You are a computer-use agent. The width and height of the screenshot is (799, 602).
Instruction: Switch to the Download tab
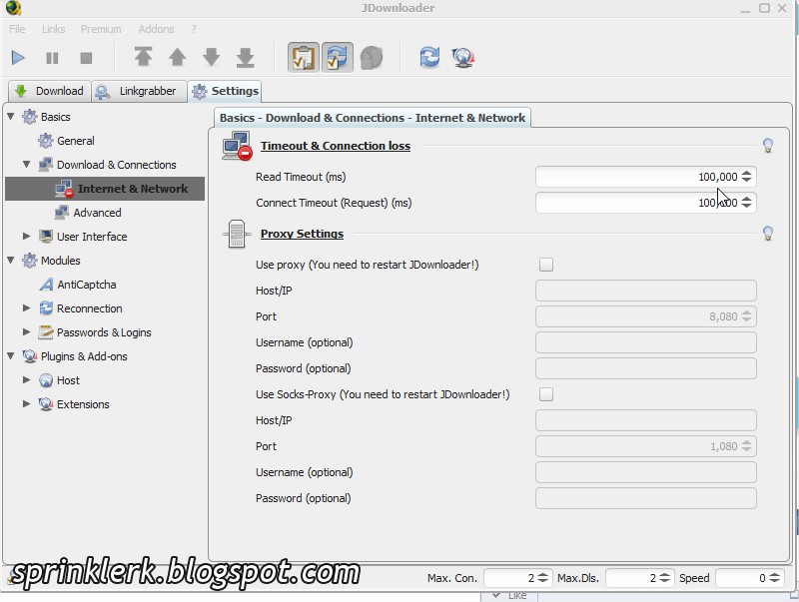[50, 91]
